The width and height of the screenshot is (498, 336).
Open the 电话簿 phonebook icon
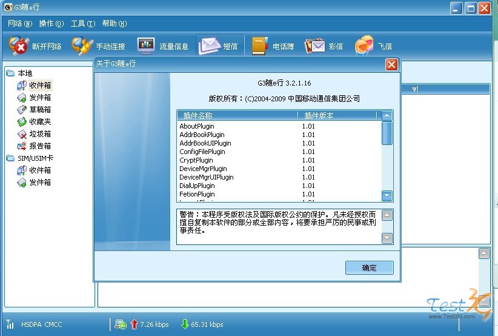pyautogui.click(x=259, y=45)
